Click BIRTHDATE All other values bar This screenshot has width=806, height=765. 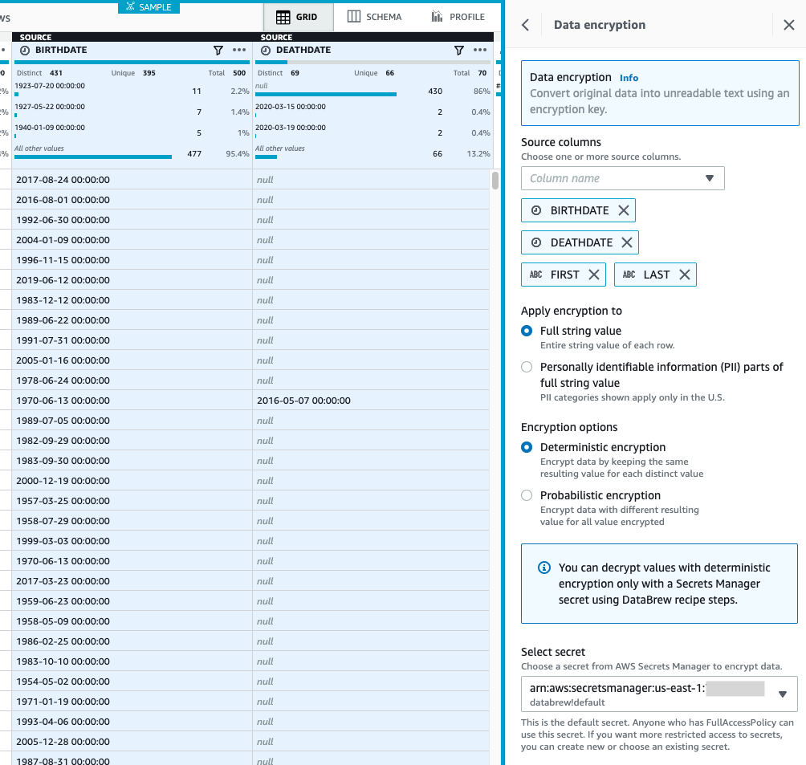coord(93,157)
